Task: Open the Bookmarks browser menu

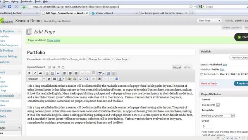Action: [27, 2]
